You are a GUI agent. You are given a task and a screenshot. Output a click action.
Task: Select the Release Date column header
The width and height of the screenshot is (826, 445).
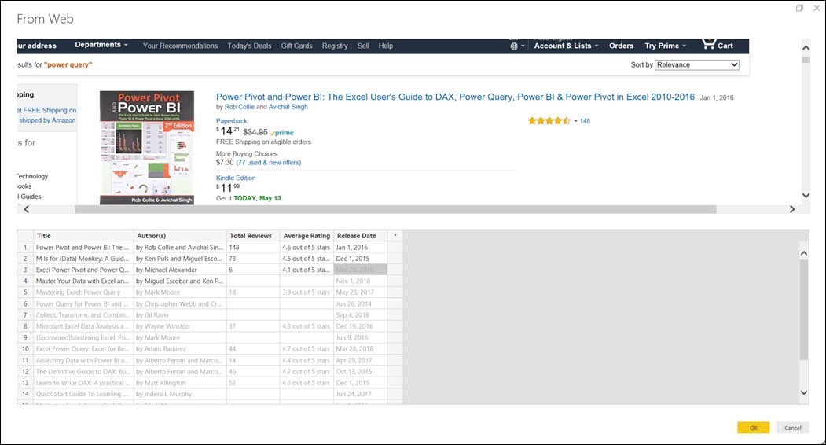point(360,236)
